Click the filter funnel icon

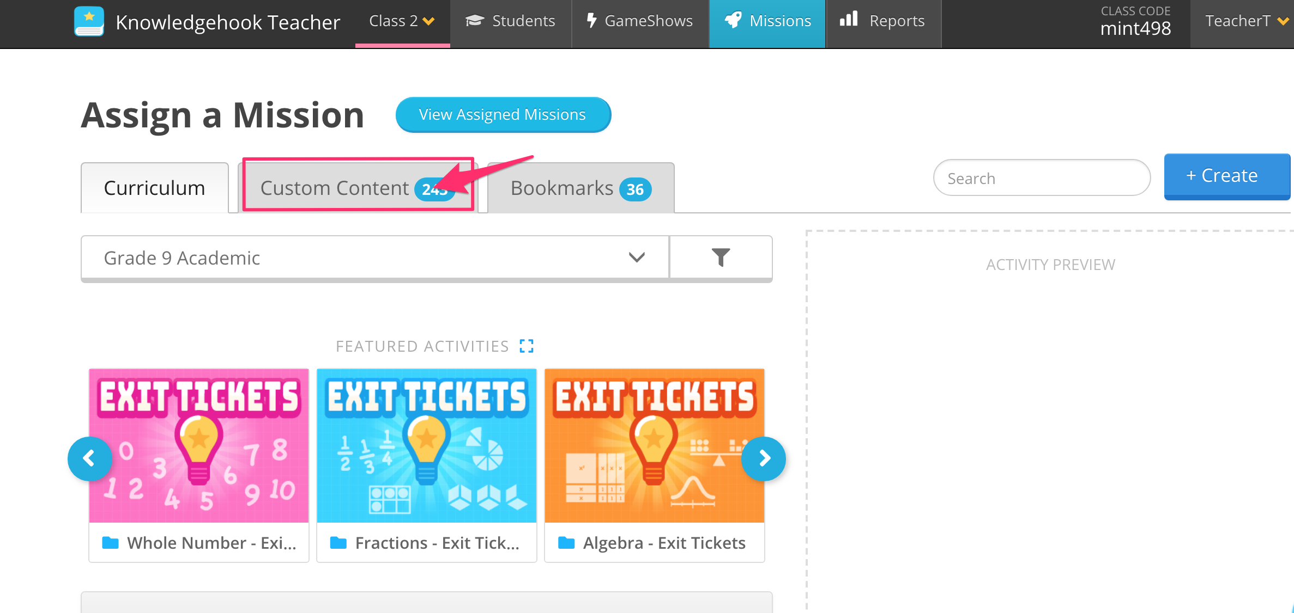point(721,257)
